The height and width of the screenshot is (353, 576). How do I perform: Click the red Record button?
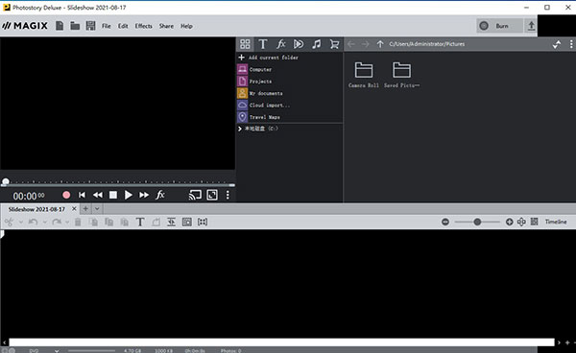pyautogui.click(x=66, y=195)
